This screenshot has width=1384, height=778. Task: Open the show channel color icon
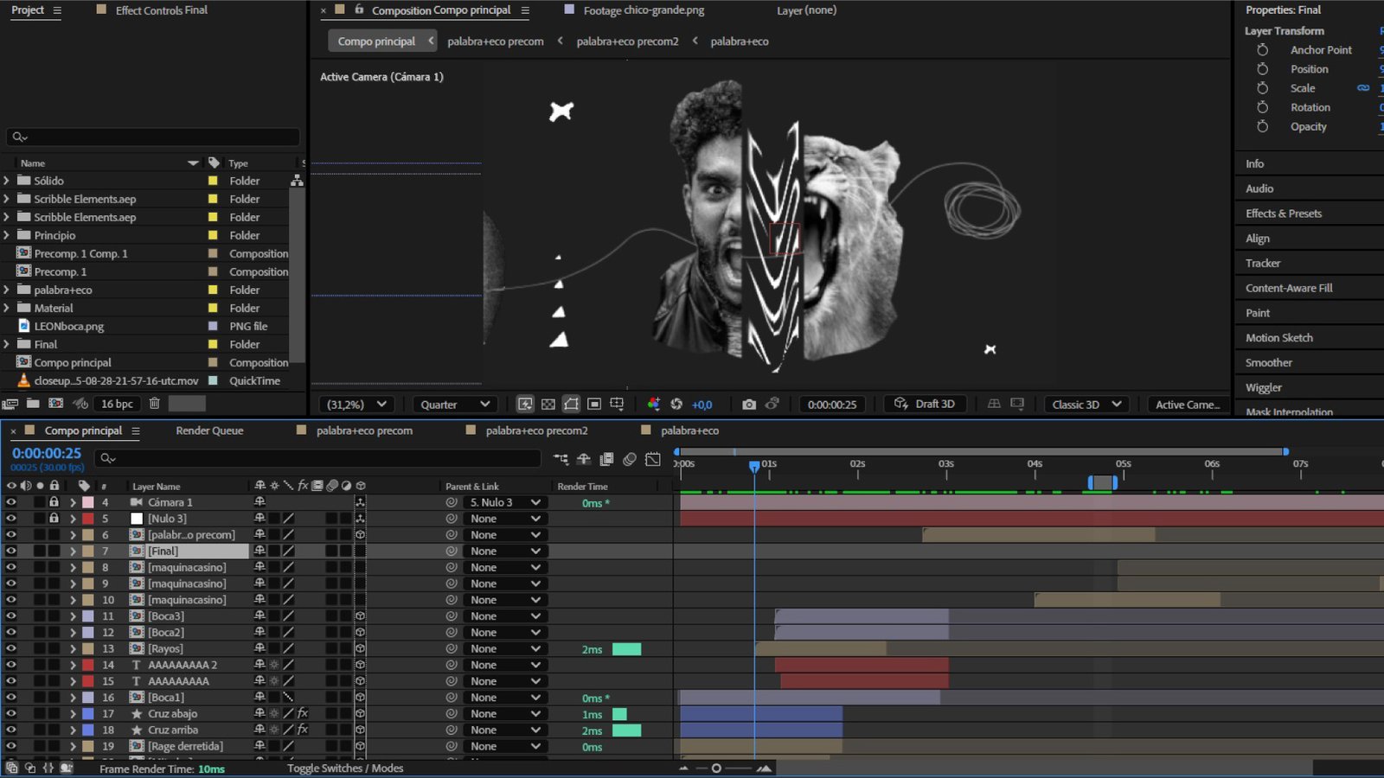pos(654,405)
